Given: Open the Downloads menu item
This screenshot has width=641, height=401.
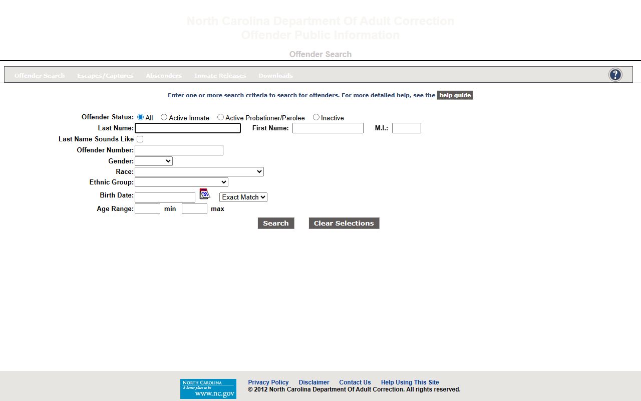Looking at the screenshot, I should point(276,76).
